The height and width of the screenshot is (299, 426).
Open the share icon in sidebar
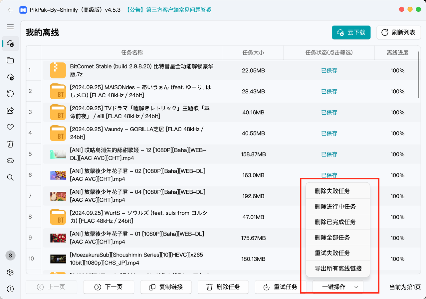click(10, 110)
